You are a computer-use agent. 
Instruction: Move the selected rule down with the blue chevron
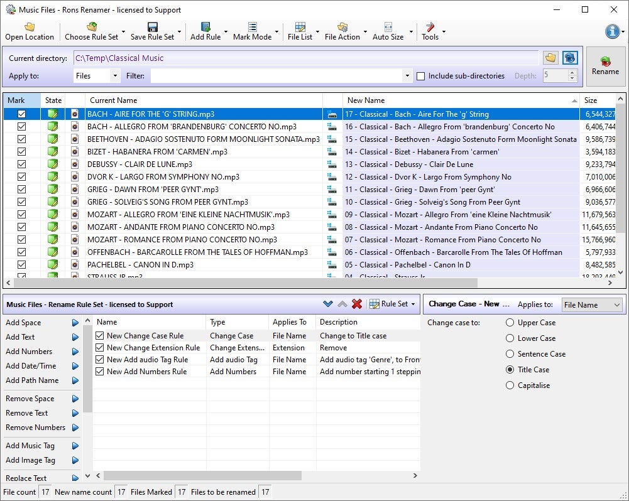[327, 303]
